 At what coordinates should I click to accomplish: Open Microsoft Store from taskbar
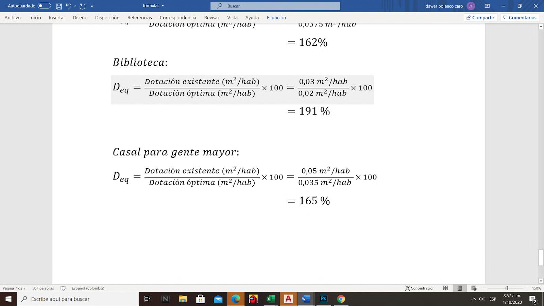201,299
